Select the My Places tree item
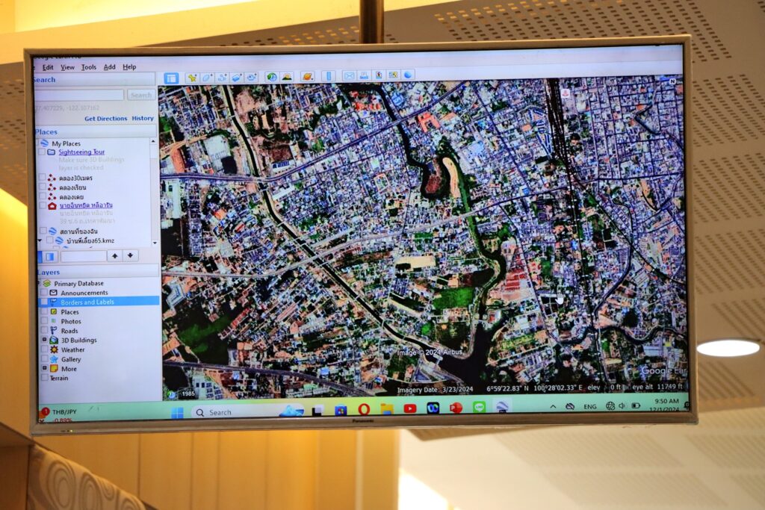This screenshot has width=765, height=510. click(66, 144)
